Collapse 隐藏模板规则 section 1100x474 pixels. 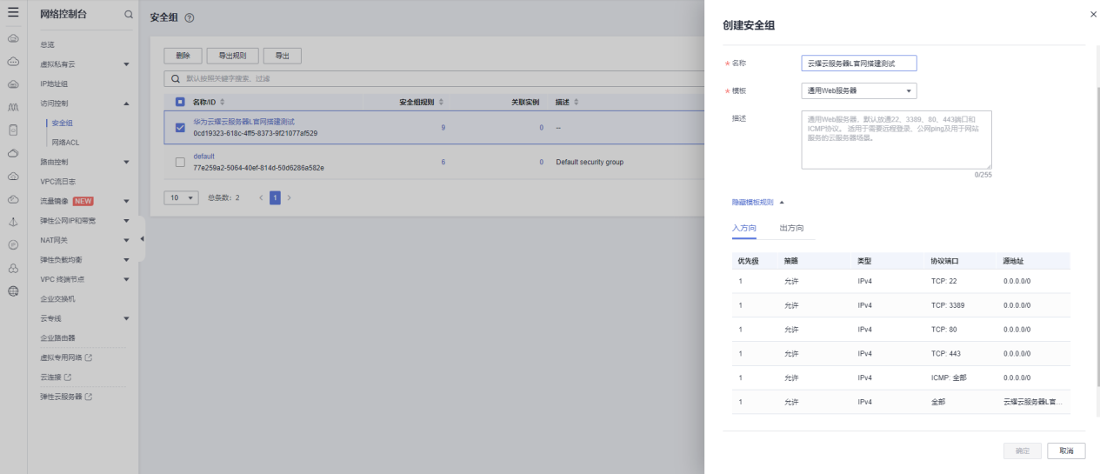point(758,202)
